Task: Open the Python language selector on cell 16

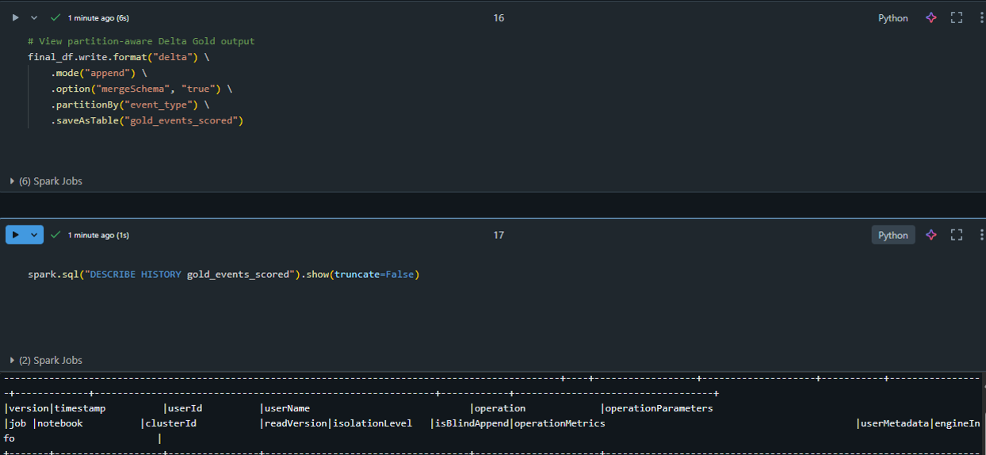Action: pyautogui.click(x=893, y=18)
